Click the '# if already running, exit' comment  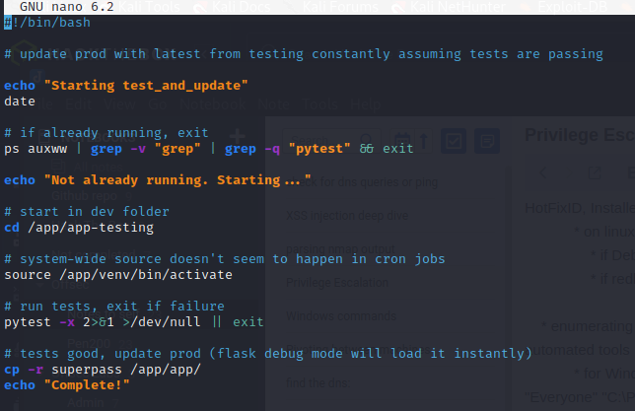point(106,133)
